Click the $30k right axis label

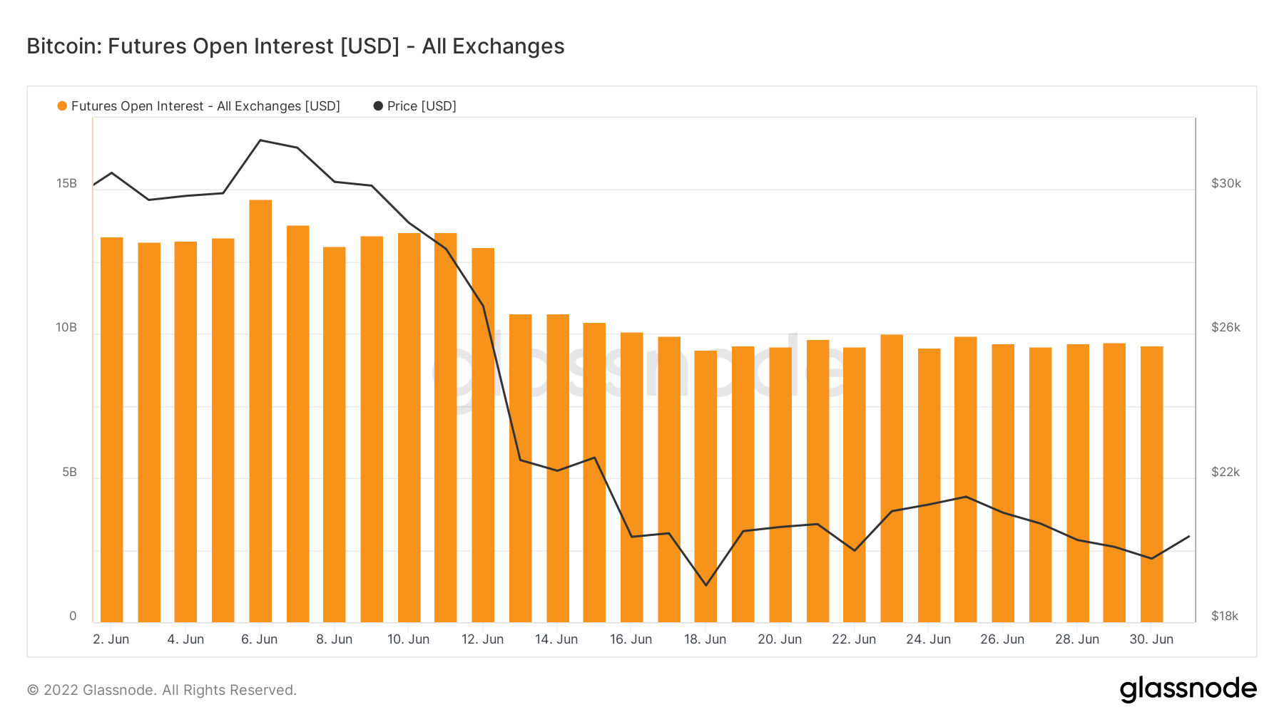point(1226,184)
